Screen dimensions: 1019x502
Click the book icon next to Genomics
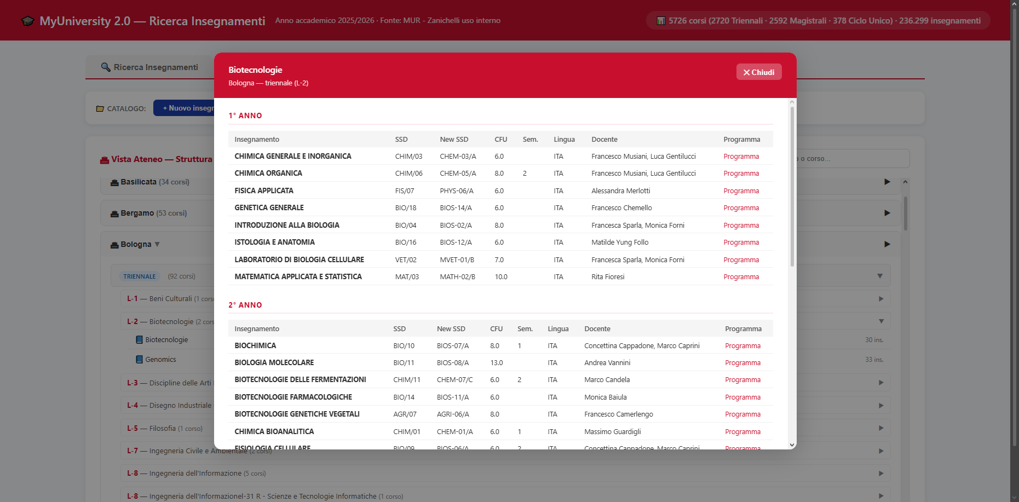coord(139,360)
